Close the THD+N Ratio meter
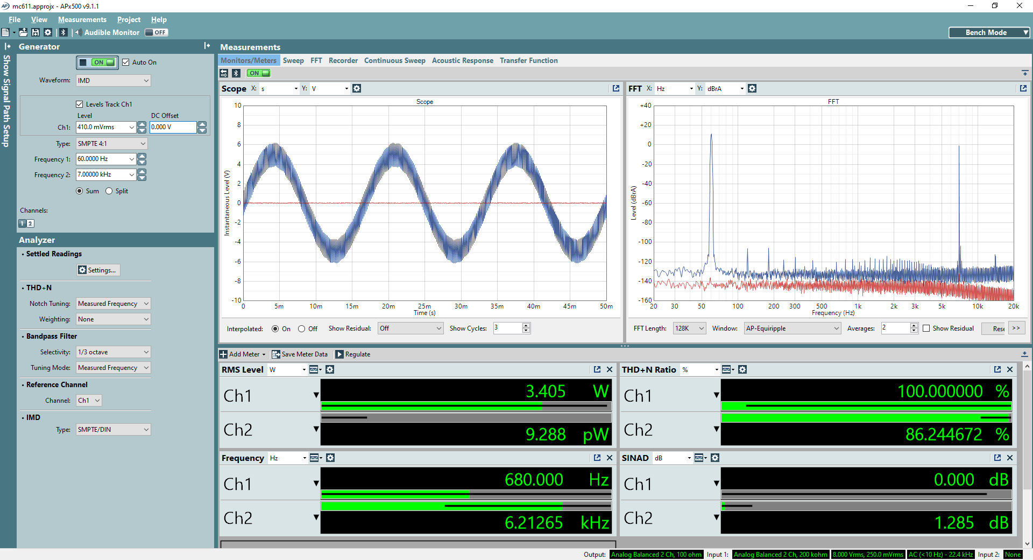The image size is (1033, 560). coord(1010,369)
